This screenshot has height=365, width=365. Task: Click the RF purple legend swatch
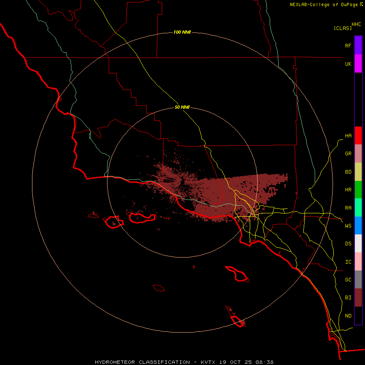pos(358,45)
